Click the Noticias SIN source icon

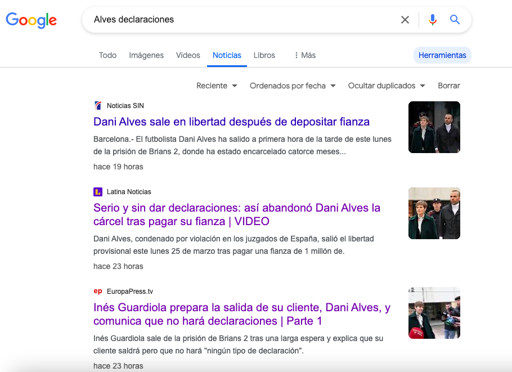click(98, 106)
